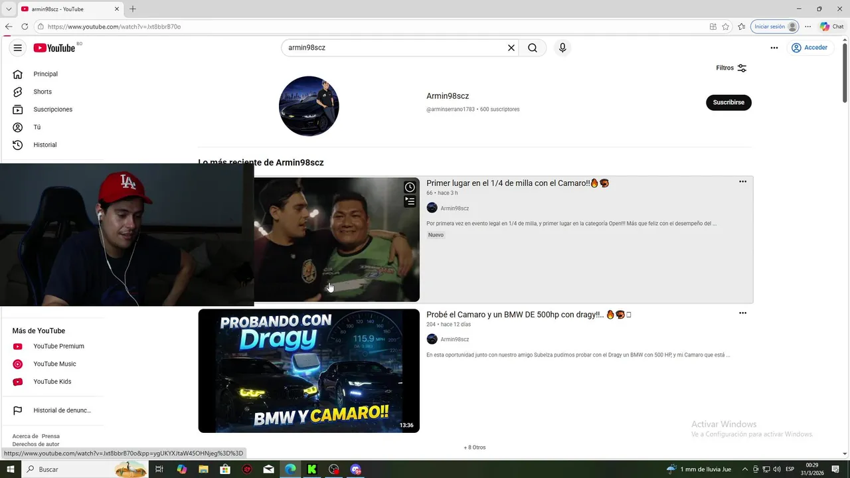Screen dimensions: 850x478
Task: Open title Primer lugar en el 1/4 de milla
Action: pyautogui.click(x=518, y=183)
